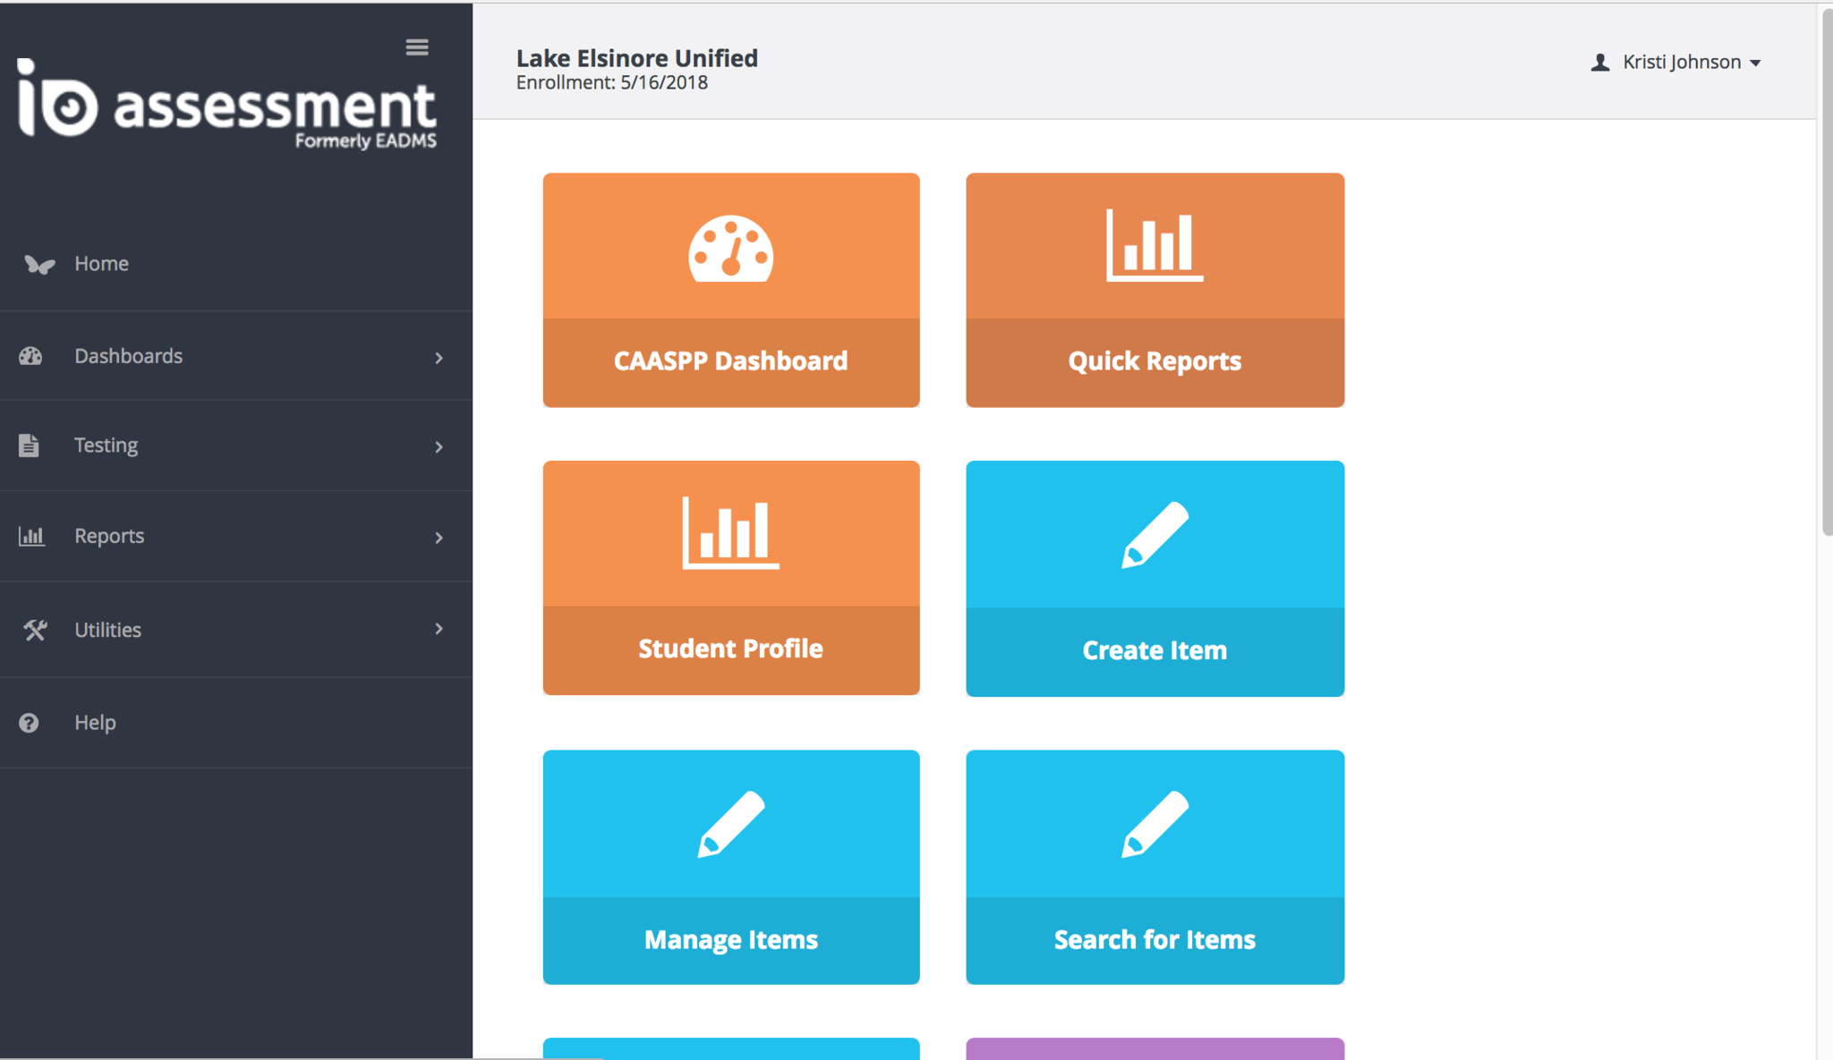Expand the Utilities submenu chevron
This screenshot has width=1833, height=1060.
(x=439, y=629)
